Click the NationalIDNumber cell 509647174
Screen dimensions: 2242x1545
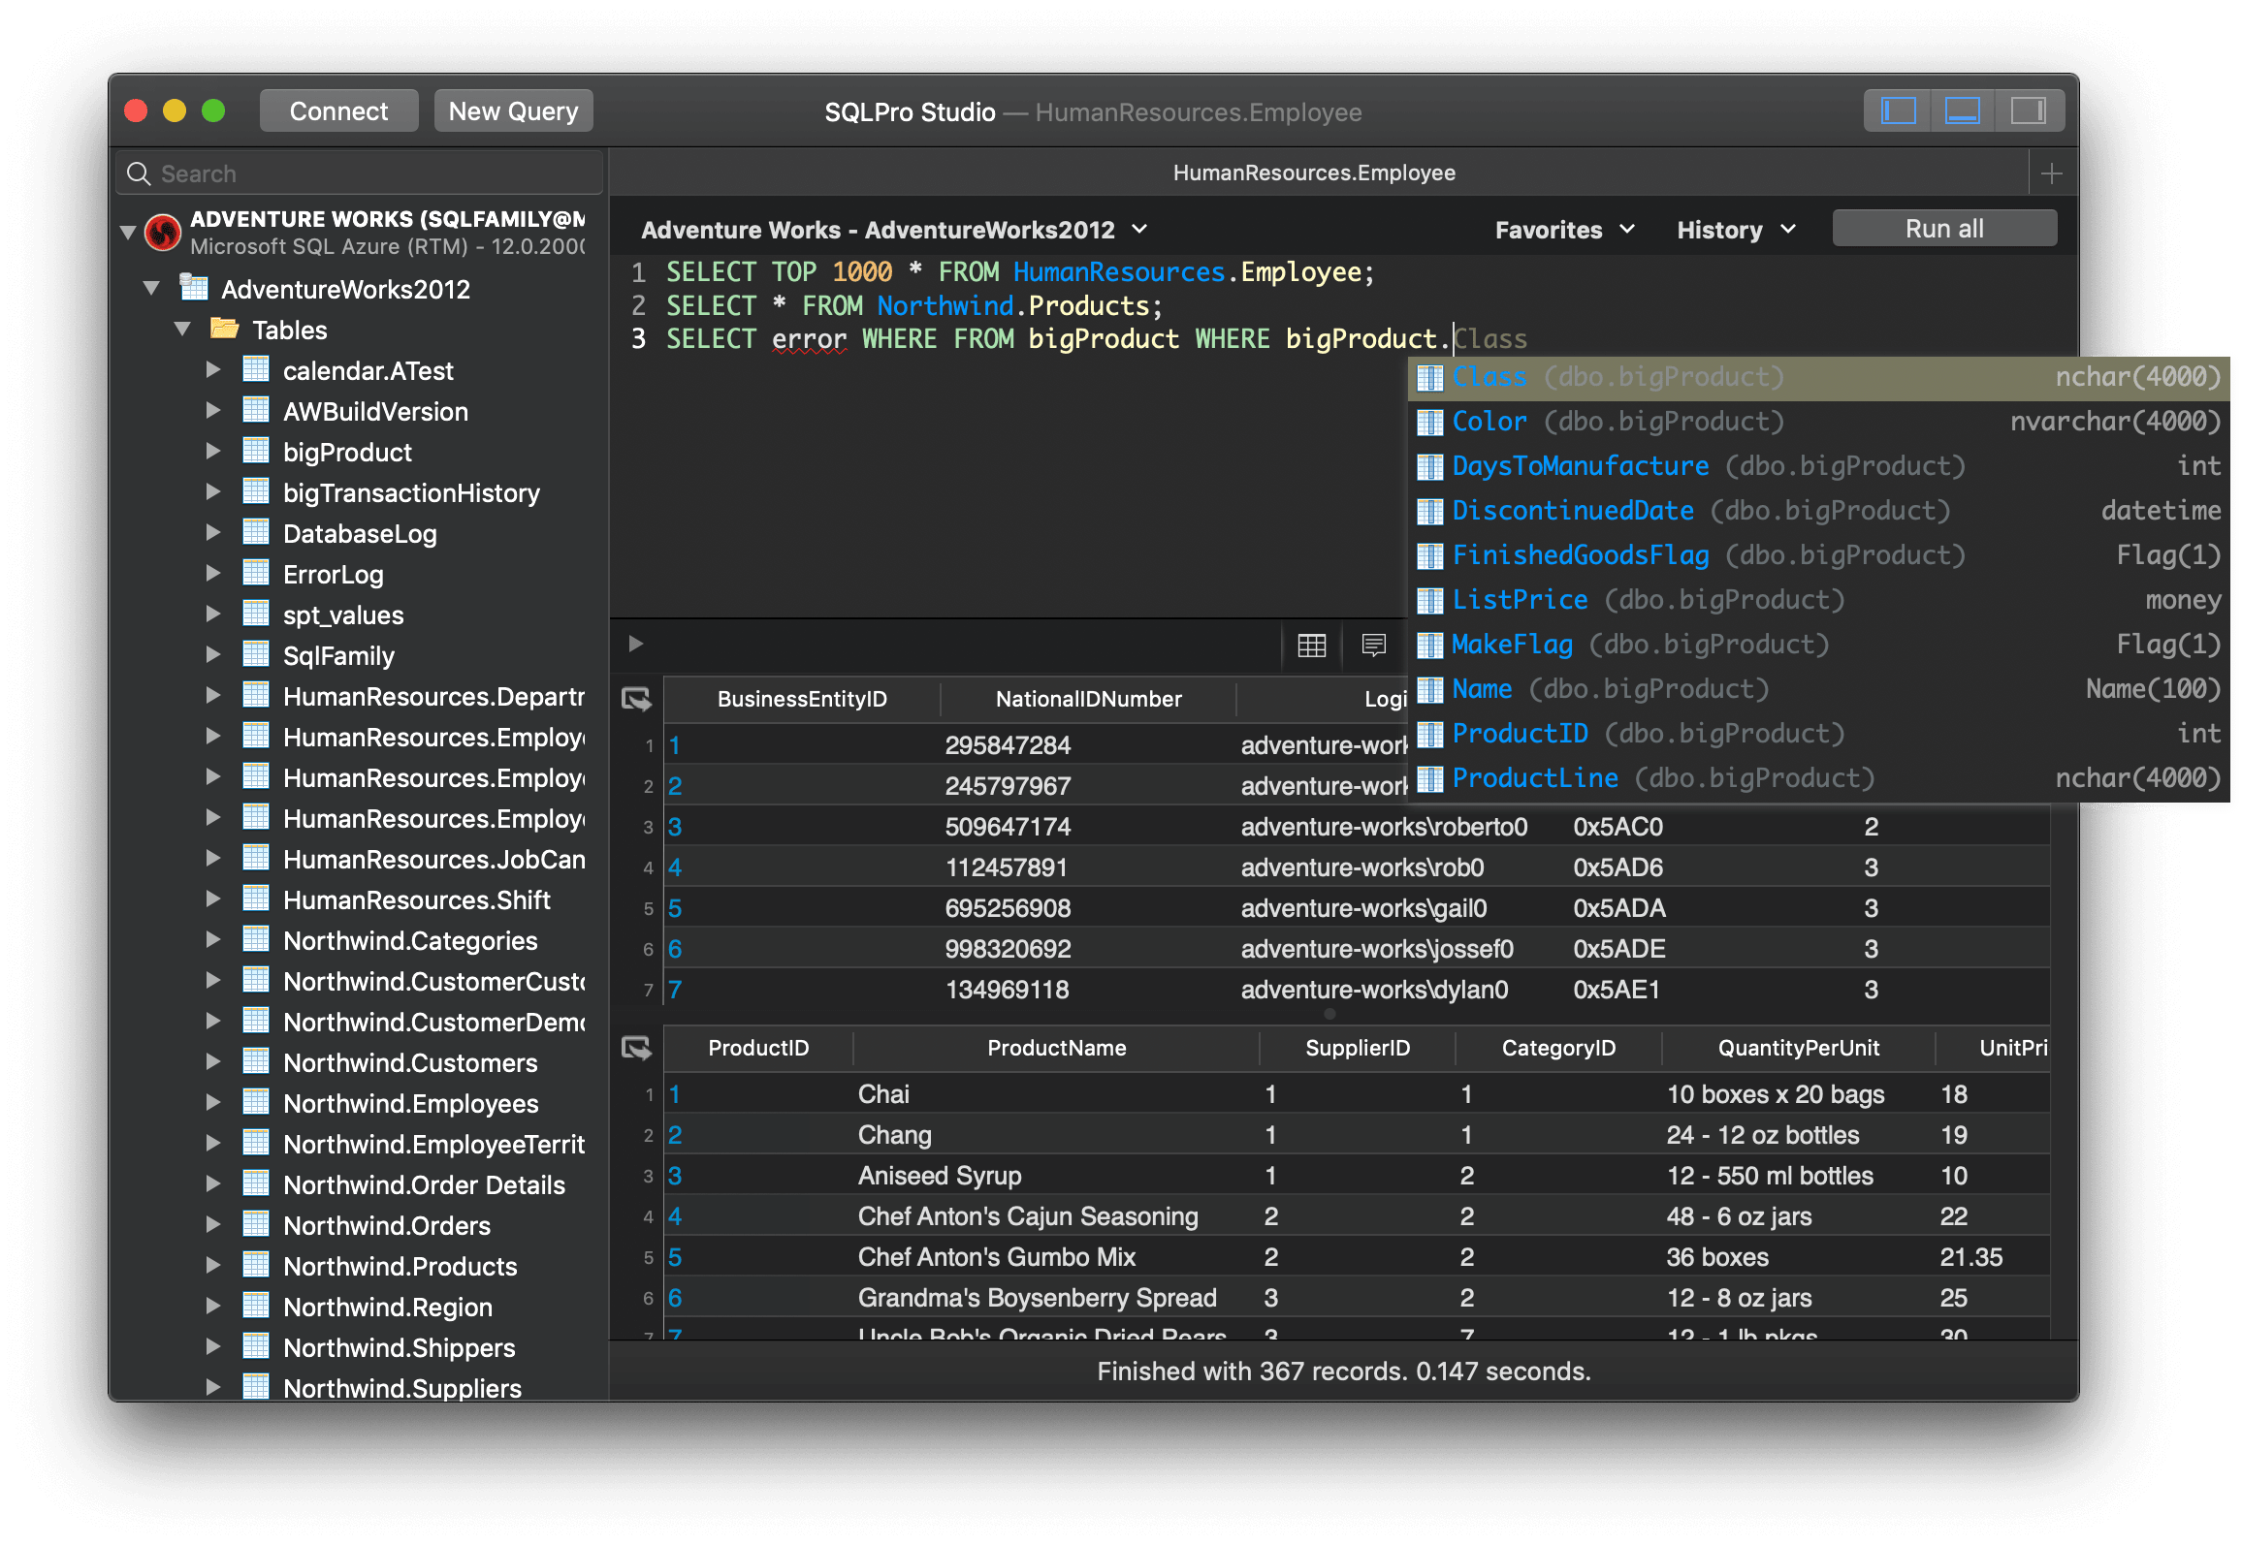pos(1008,827)
